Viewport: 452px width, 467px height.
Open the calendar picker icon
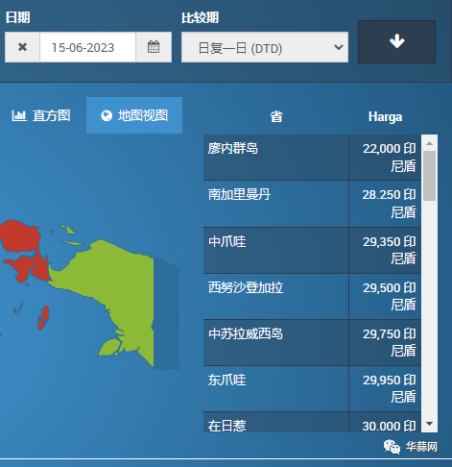pos(154,47)
